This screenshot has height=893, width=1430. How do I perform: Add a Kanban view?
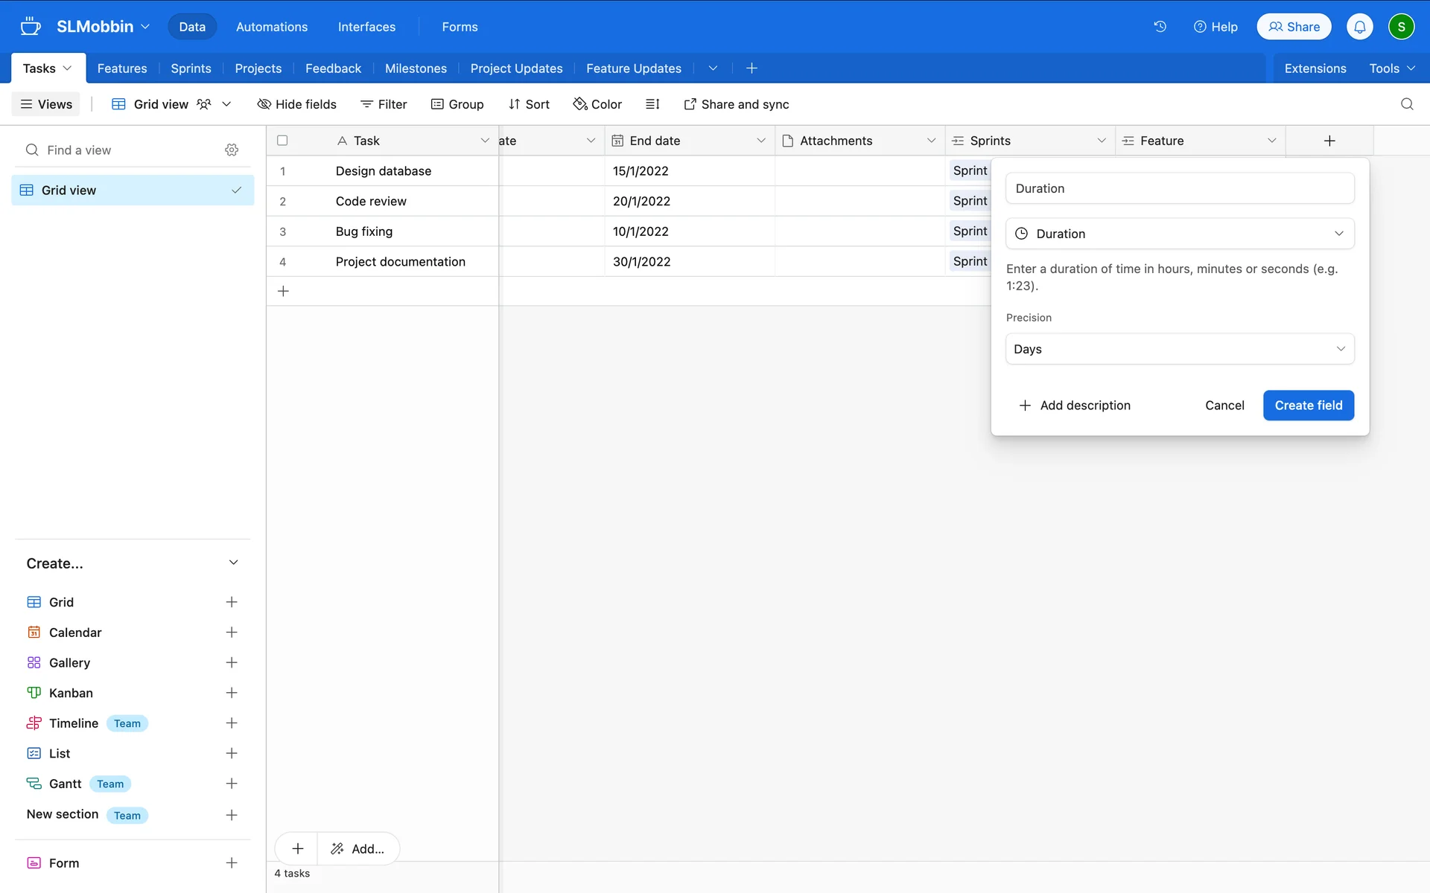232,693
